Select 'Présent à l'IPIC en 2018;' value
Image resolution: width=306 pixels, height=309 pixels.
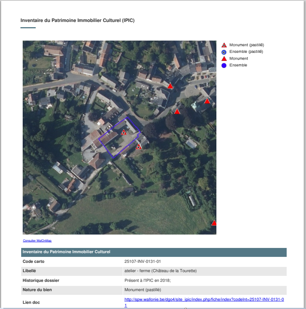148,280
